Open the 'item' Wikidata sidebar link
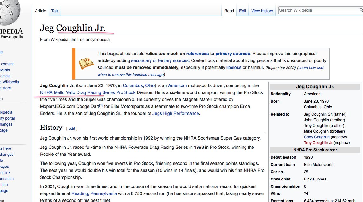 4,185
